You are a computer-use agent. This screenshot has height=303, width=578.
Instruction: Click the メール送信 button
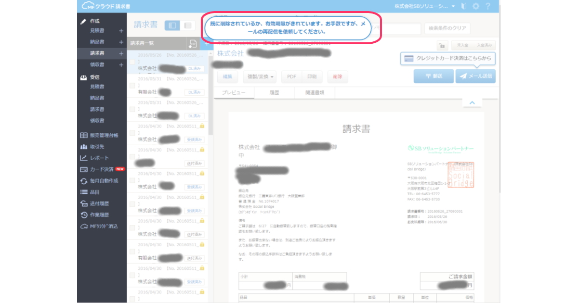click(x=475, y=76)
